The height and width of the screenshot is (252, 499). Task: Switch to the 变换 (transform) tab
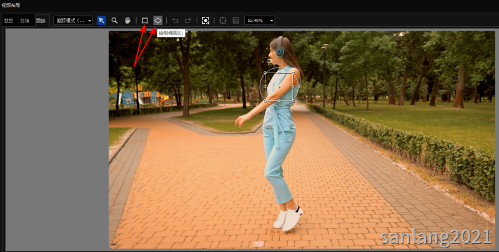pyautogui.click(x=25, y=21)
